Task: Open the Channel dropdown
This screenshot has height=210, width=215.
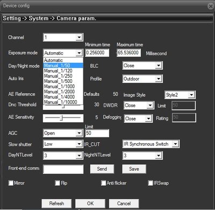Action: [63, 37]
